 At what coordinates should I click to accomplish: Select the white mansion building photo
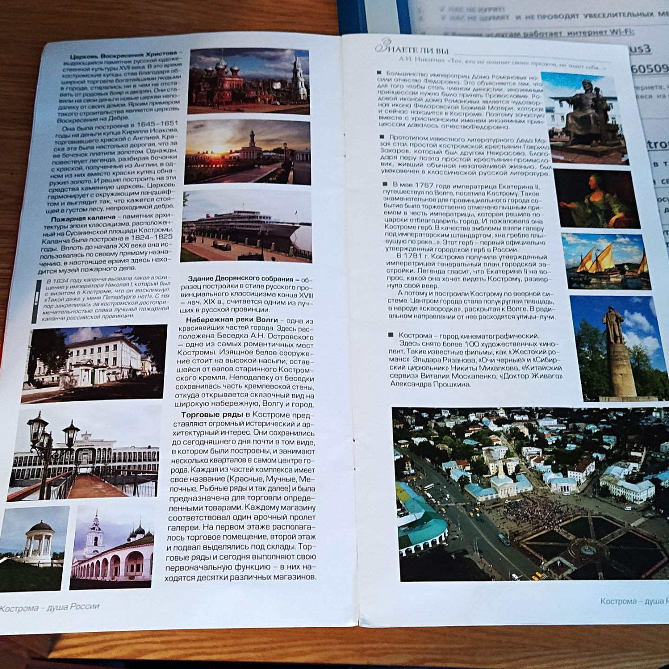pos(94,364)
